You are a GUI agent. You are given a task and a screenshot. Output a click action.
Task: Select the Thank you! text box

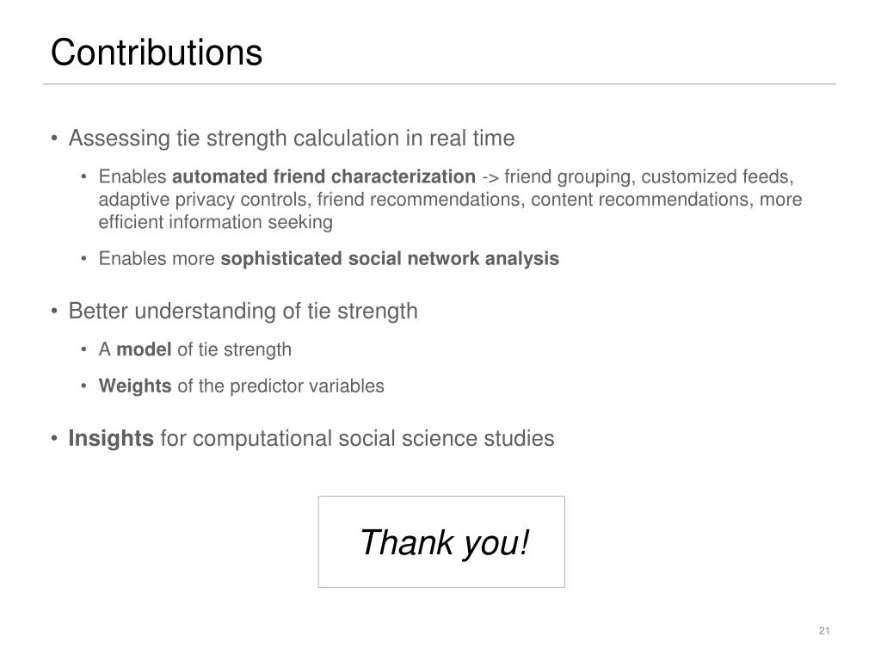tap(441, 542)
